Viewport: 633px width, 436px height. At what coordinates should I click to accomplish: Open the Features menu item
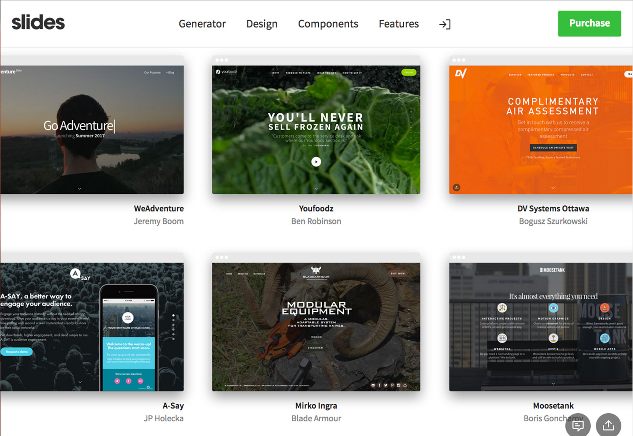pyautogui.click(x=399, y=24)
